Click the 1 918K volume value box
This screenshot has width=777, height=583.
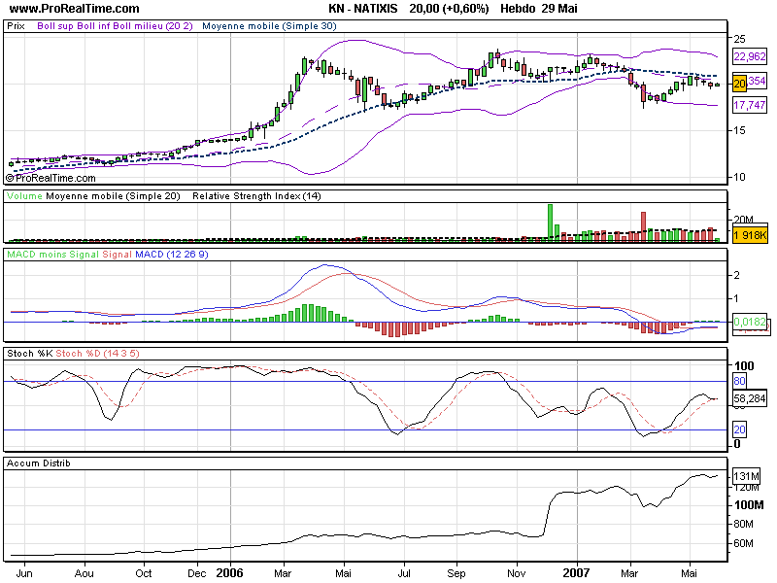[x=750, y=235]
